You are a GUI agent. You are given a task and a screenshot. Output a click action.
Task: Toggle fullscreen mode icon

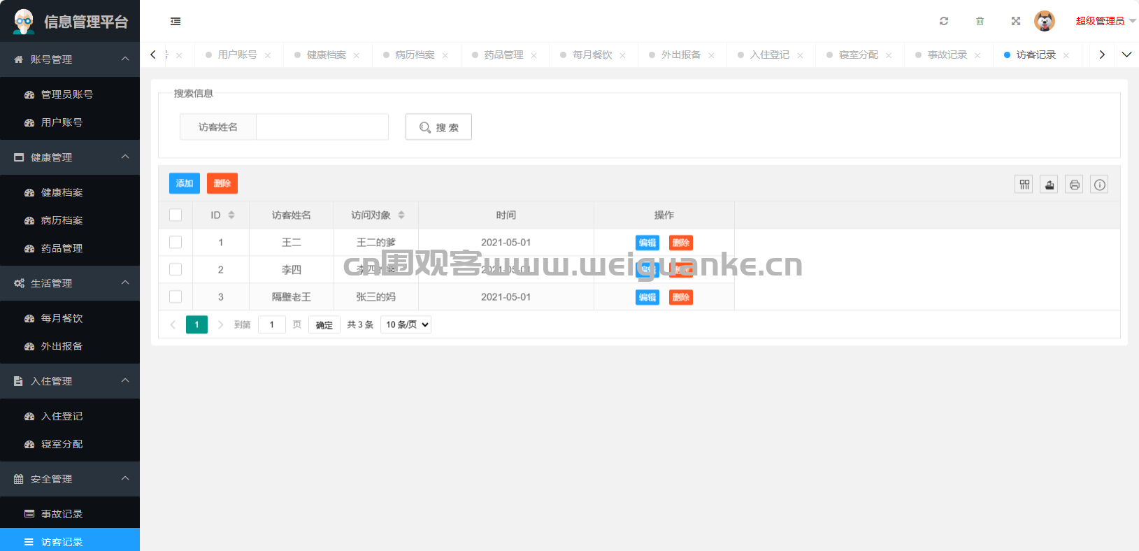[1016, 21]
